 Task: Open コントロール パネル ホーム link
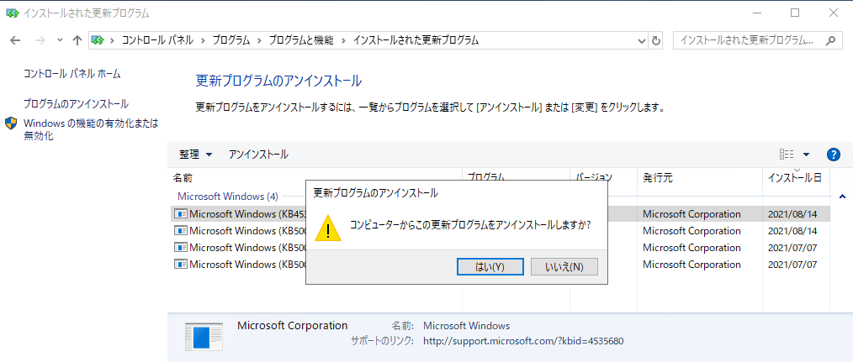(x=72, y=73)
